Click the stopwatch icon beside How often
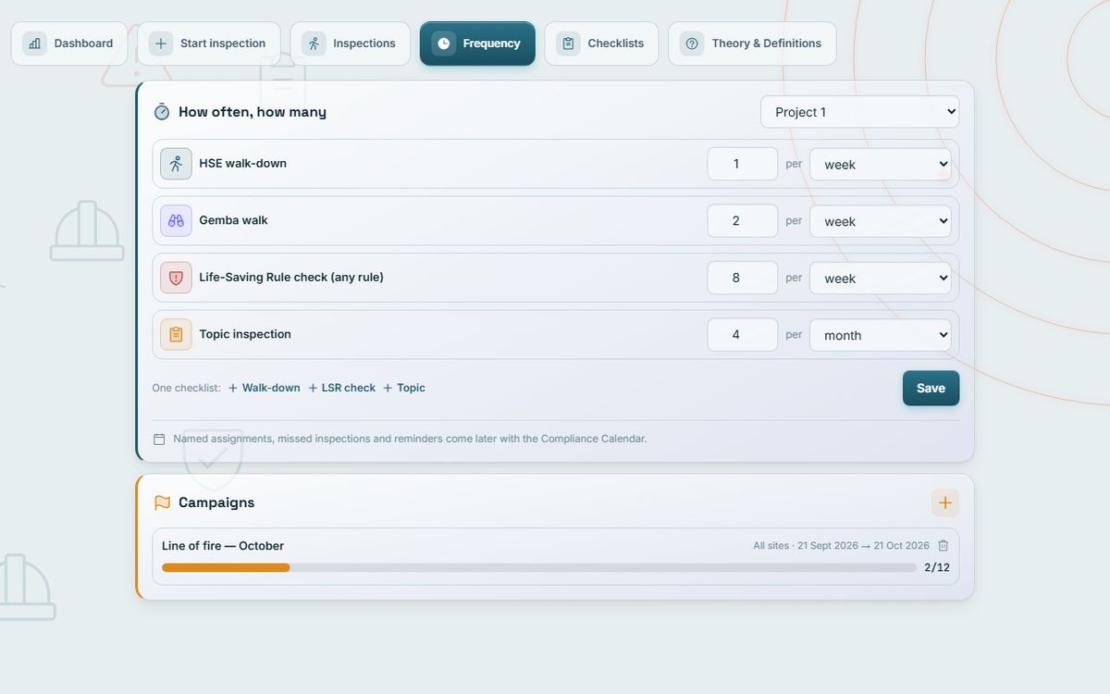 click(x=162, y=112)
